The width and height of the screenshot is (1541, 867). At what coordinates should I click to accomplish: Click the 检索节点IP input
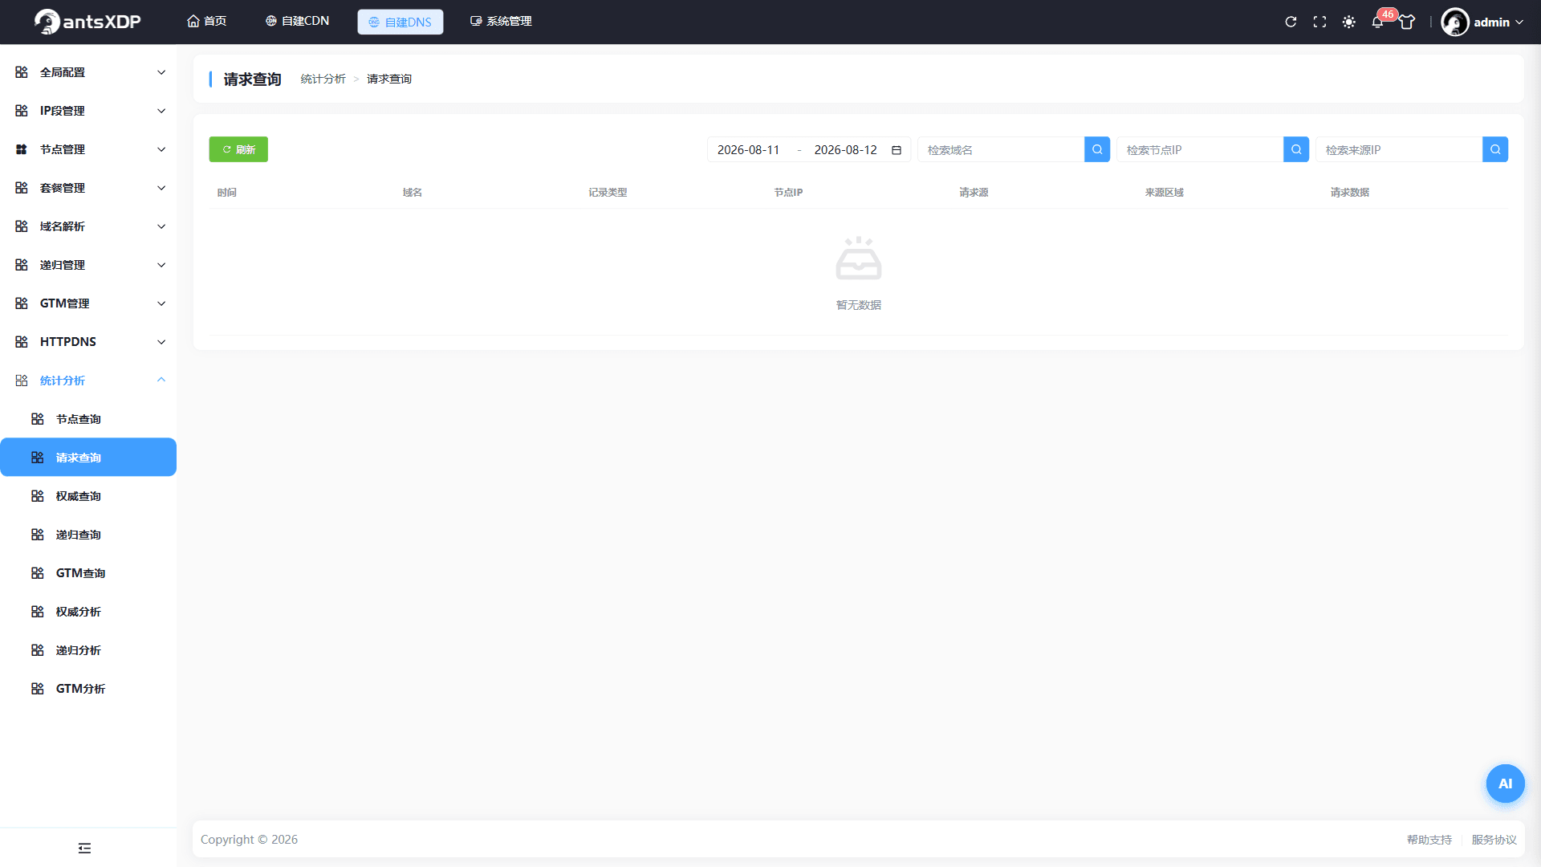pyautogui.click(x=1200, y=149)
